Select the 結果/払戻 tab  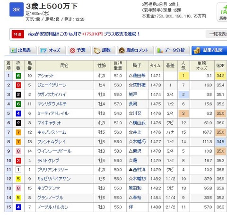point(210,51)
